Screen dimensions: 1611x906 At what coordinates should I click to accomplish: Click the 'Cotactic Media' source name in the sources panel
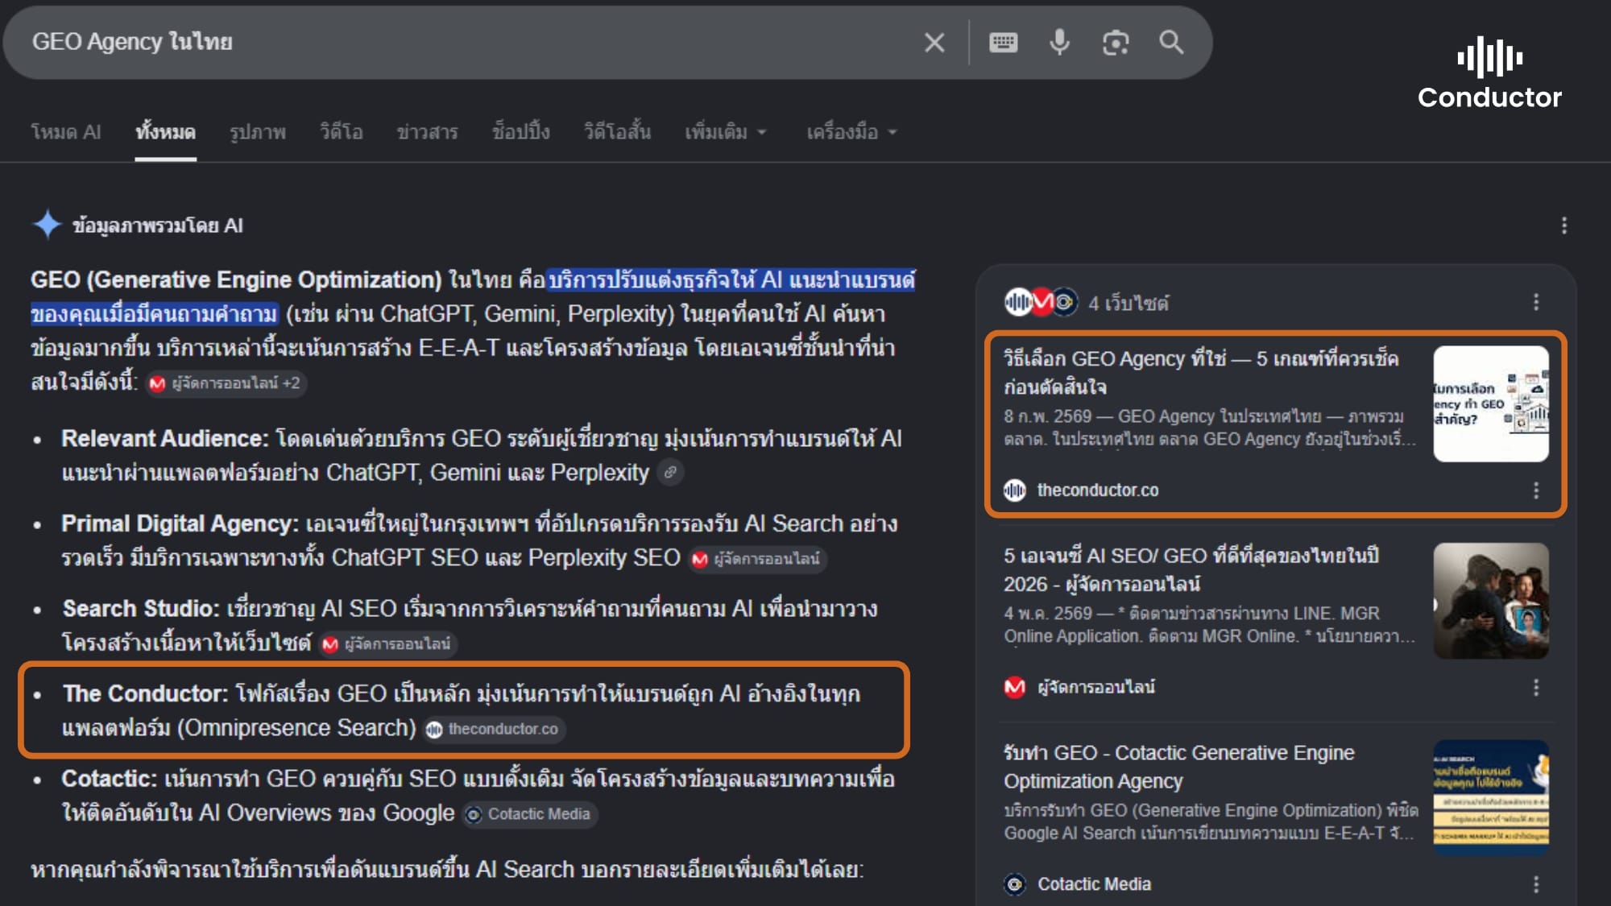point(1094,884)
